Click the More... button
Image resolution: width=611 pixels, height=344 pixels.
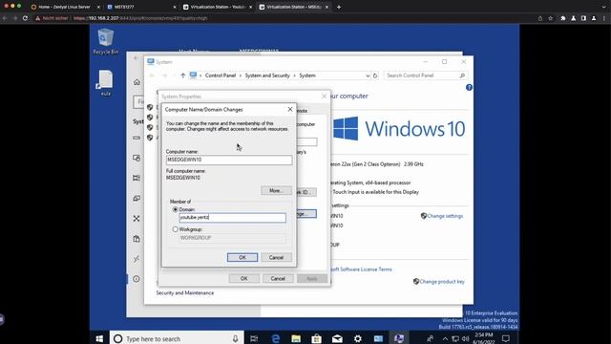point(276,191)
